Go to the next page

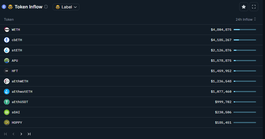click(21, 134)
